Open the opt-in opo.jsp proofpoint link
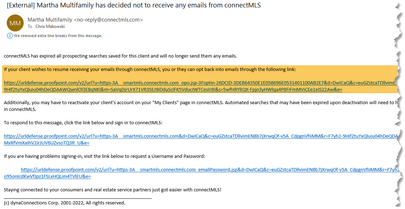405x209 pixels. point(199,83)
